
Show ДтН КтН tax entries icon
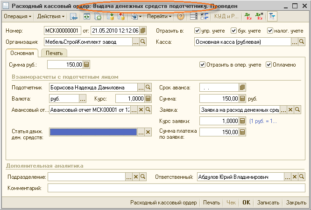point(259,16)
